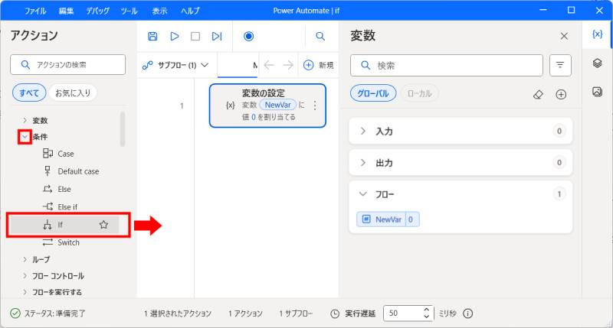Save the flow with the floppy disk icon
The width and height of the screenshot is (613, 328).
pyautogui.click(x=152, y=36)
